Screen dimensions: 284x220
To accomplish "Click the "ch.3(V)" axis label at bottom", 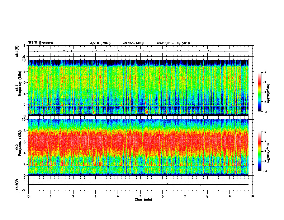I will point(17,184).
